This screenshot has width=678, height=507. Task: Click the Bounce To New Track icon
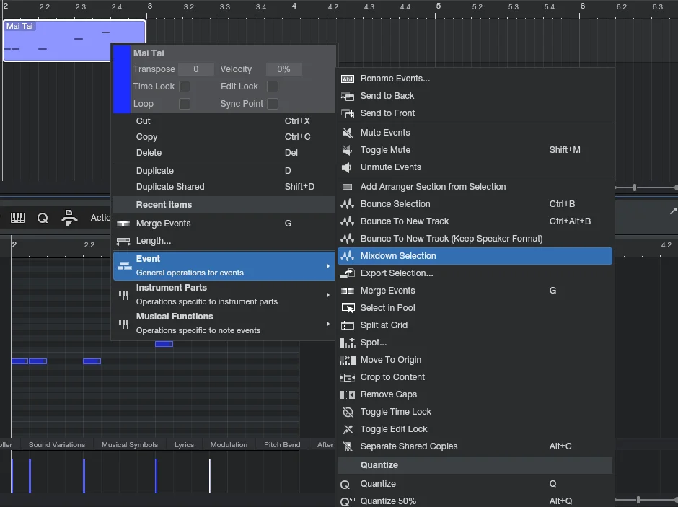(x=347, y=221)
